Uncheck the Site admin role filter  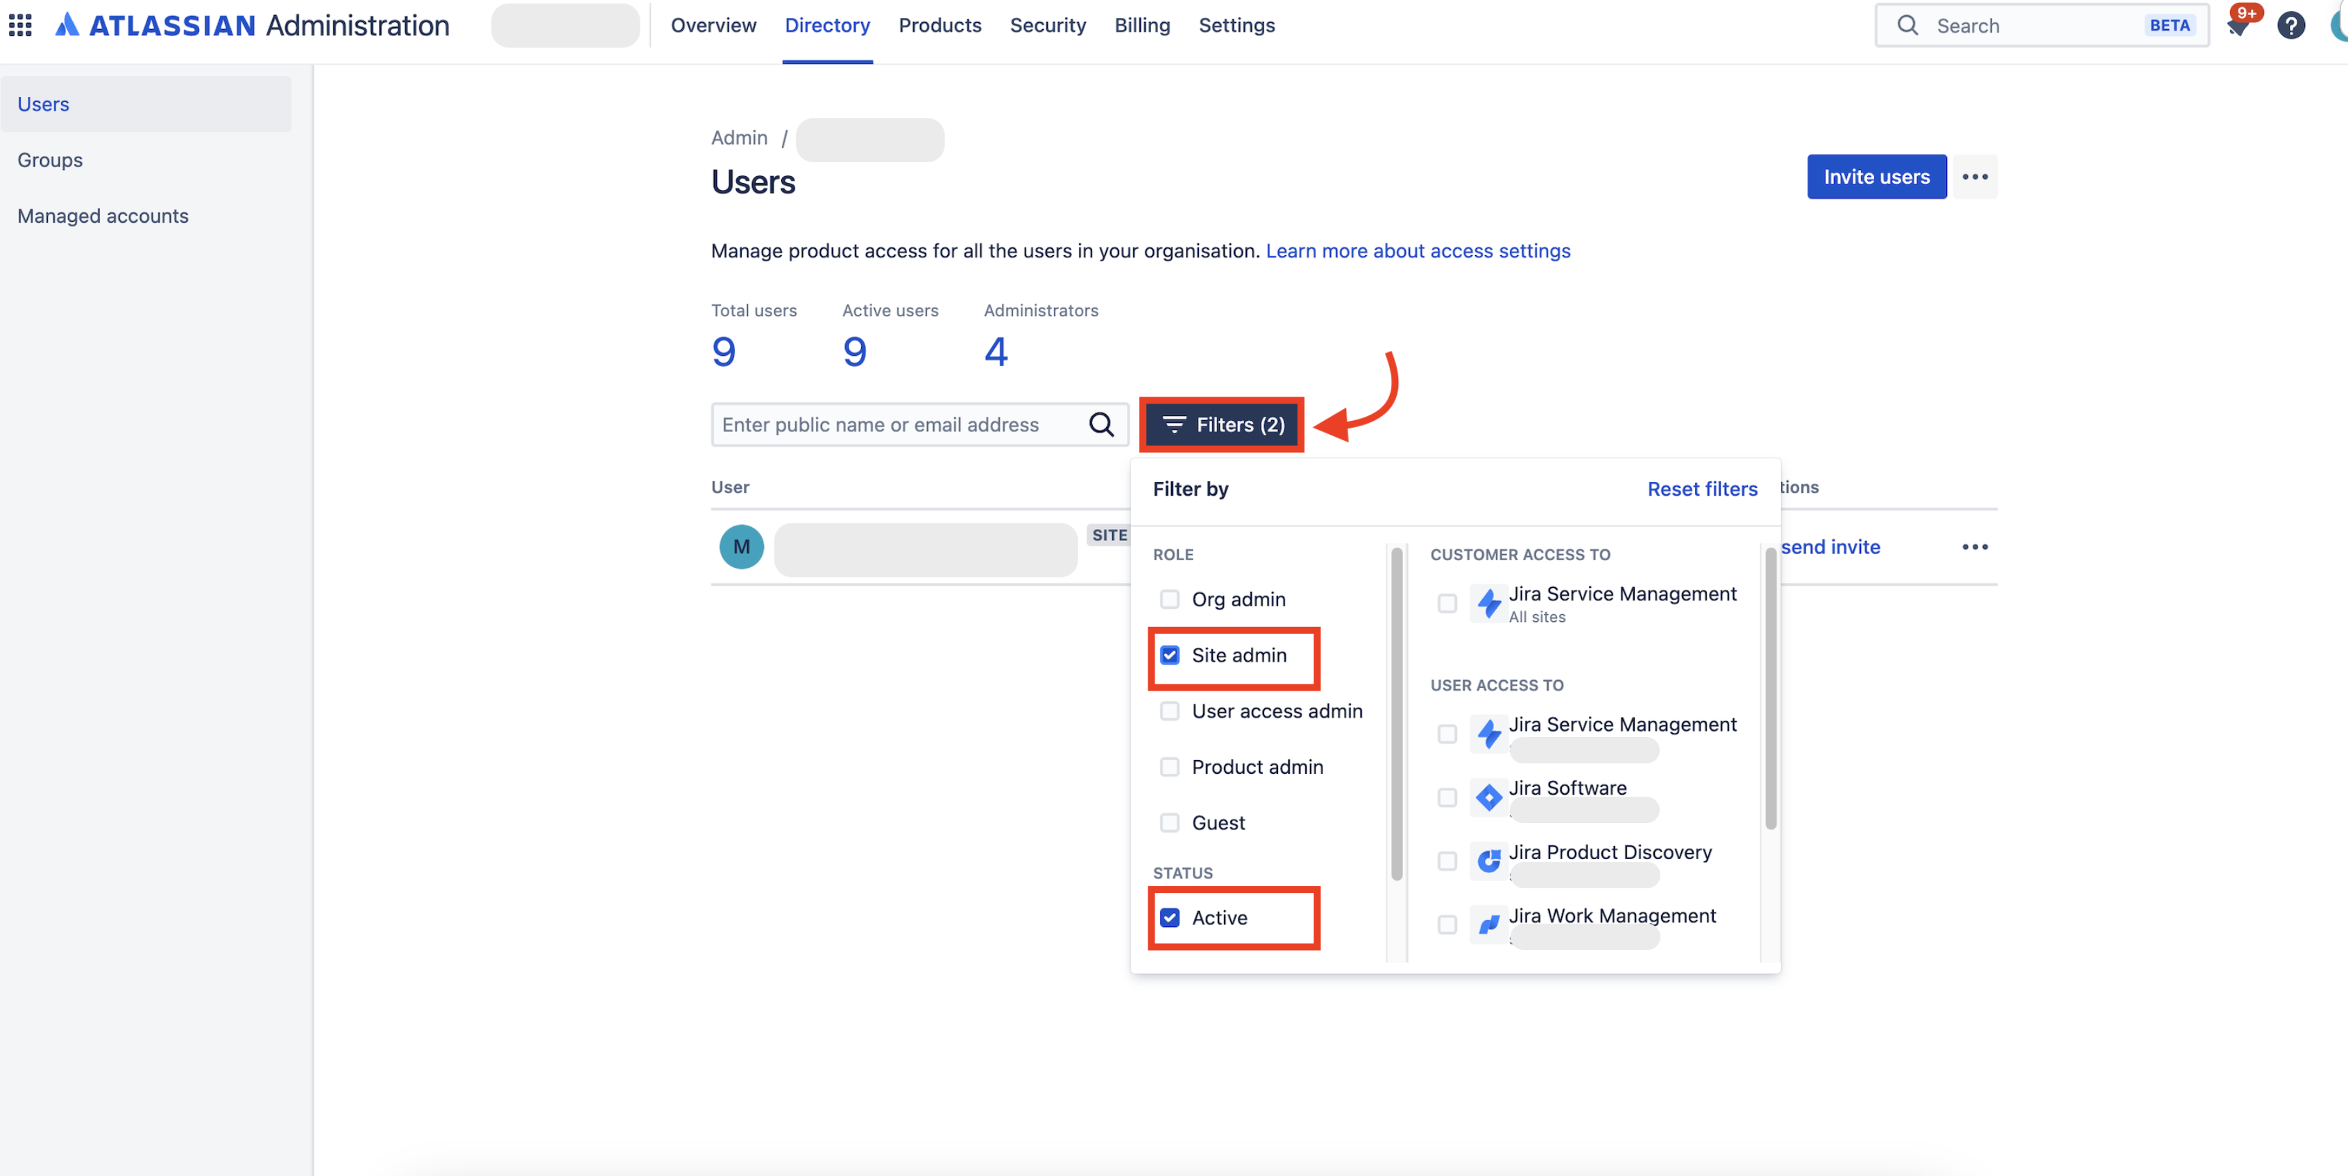tap(1168, 655)
